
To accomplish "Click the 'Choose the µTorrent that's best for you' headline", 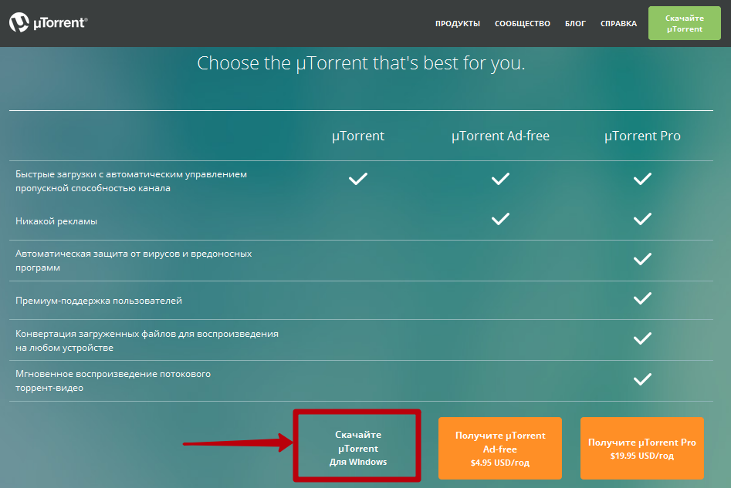I will (x=360, y=63).
